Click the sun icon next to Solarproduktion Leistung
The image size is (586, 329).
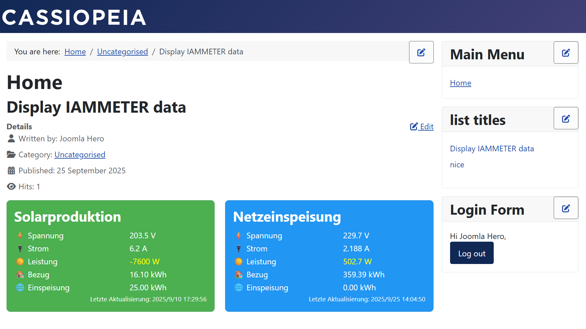[x=20, y=262]
